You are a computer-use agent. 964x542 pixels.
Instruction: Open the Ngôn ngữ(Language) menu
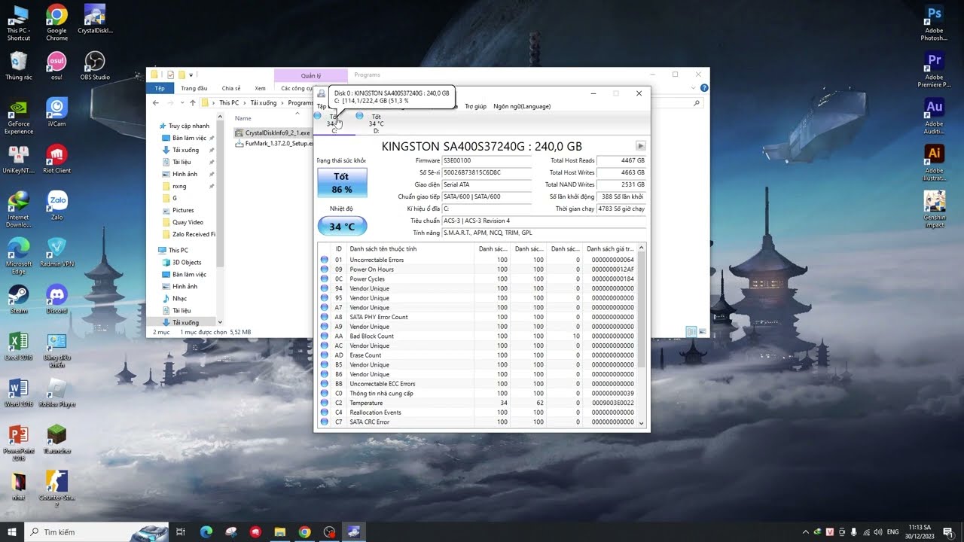522,106
